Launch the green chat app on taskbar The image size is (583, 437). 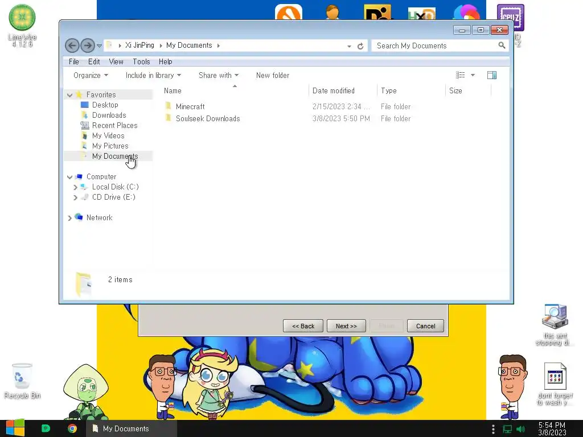(x=46, y=428)
